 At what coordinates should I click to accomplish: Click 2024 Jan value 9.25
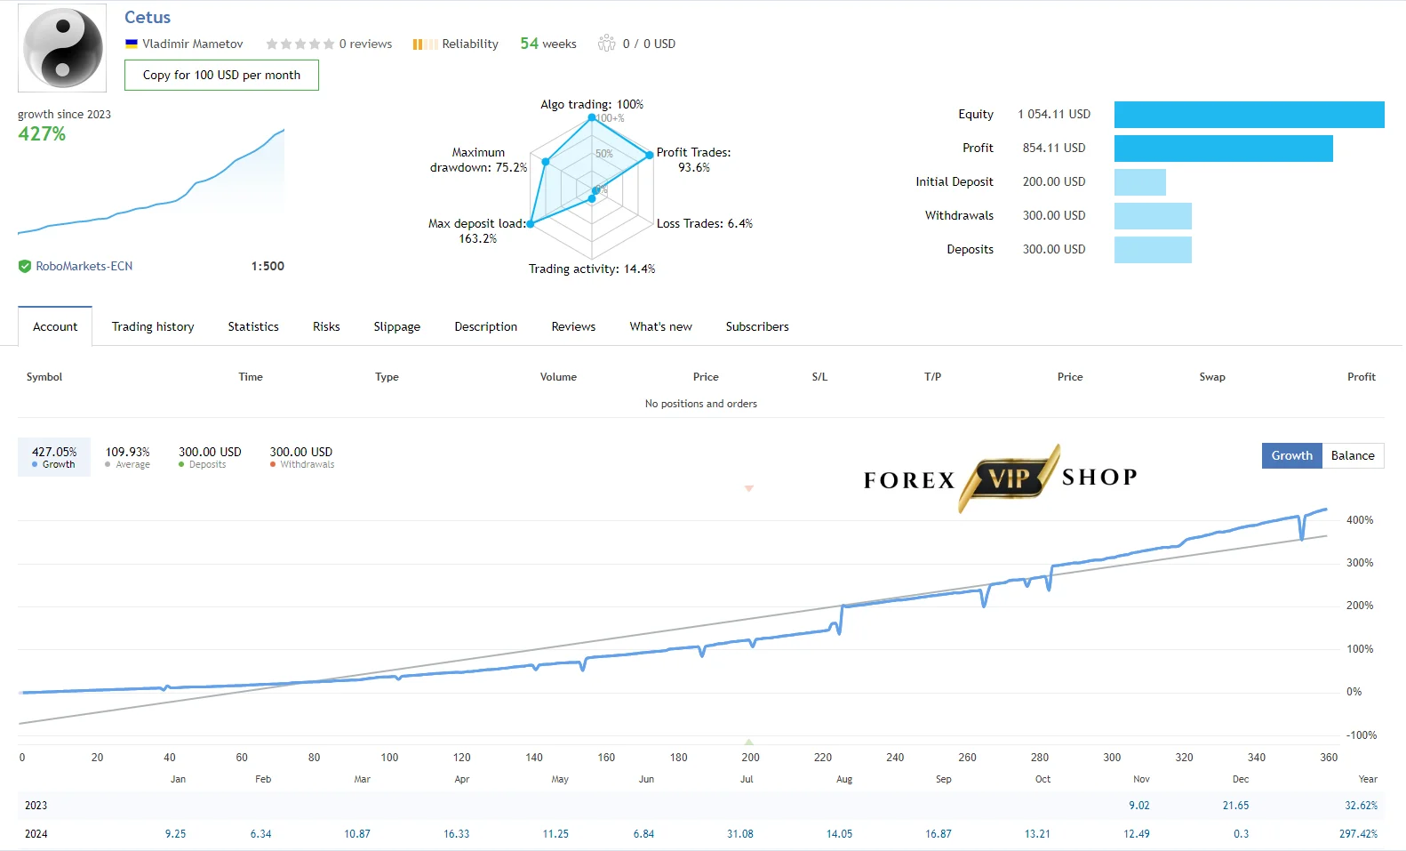click(x=175, y=834)
